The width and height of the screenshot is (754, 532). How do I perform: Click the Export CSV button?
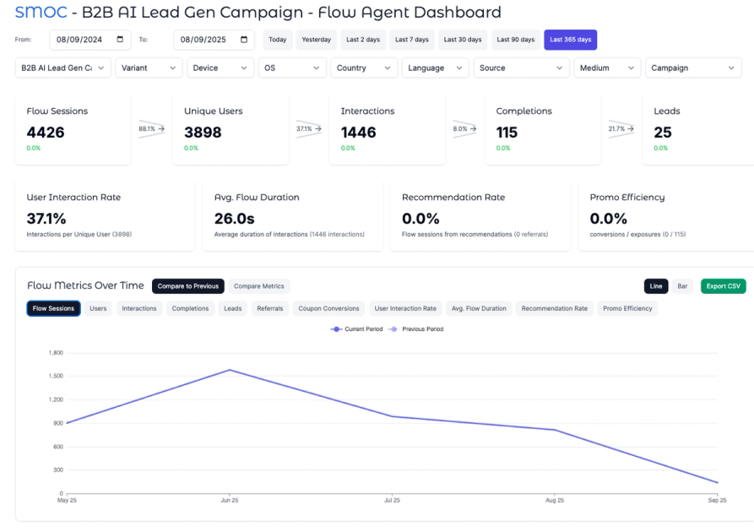pyautogui.click(x=722, y=286)
